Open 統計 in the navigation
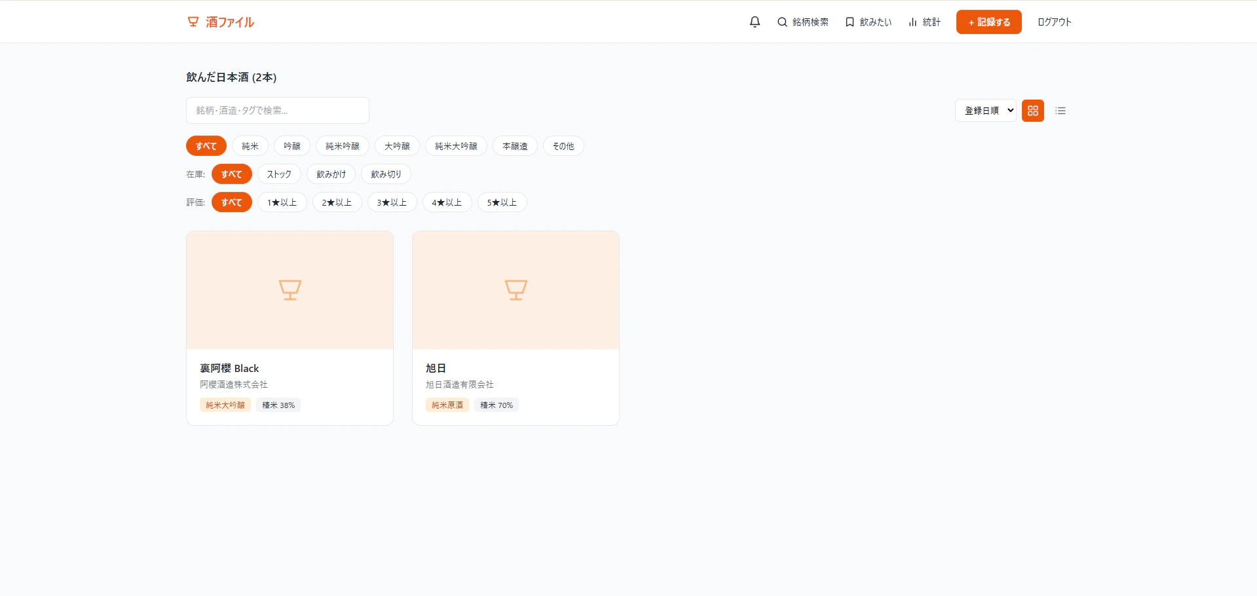Viewport: 1257px width, 596px height. click(924, 22)
